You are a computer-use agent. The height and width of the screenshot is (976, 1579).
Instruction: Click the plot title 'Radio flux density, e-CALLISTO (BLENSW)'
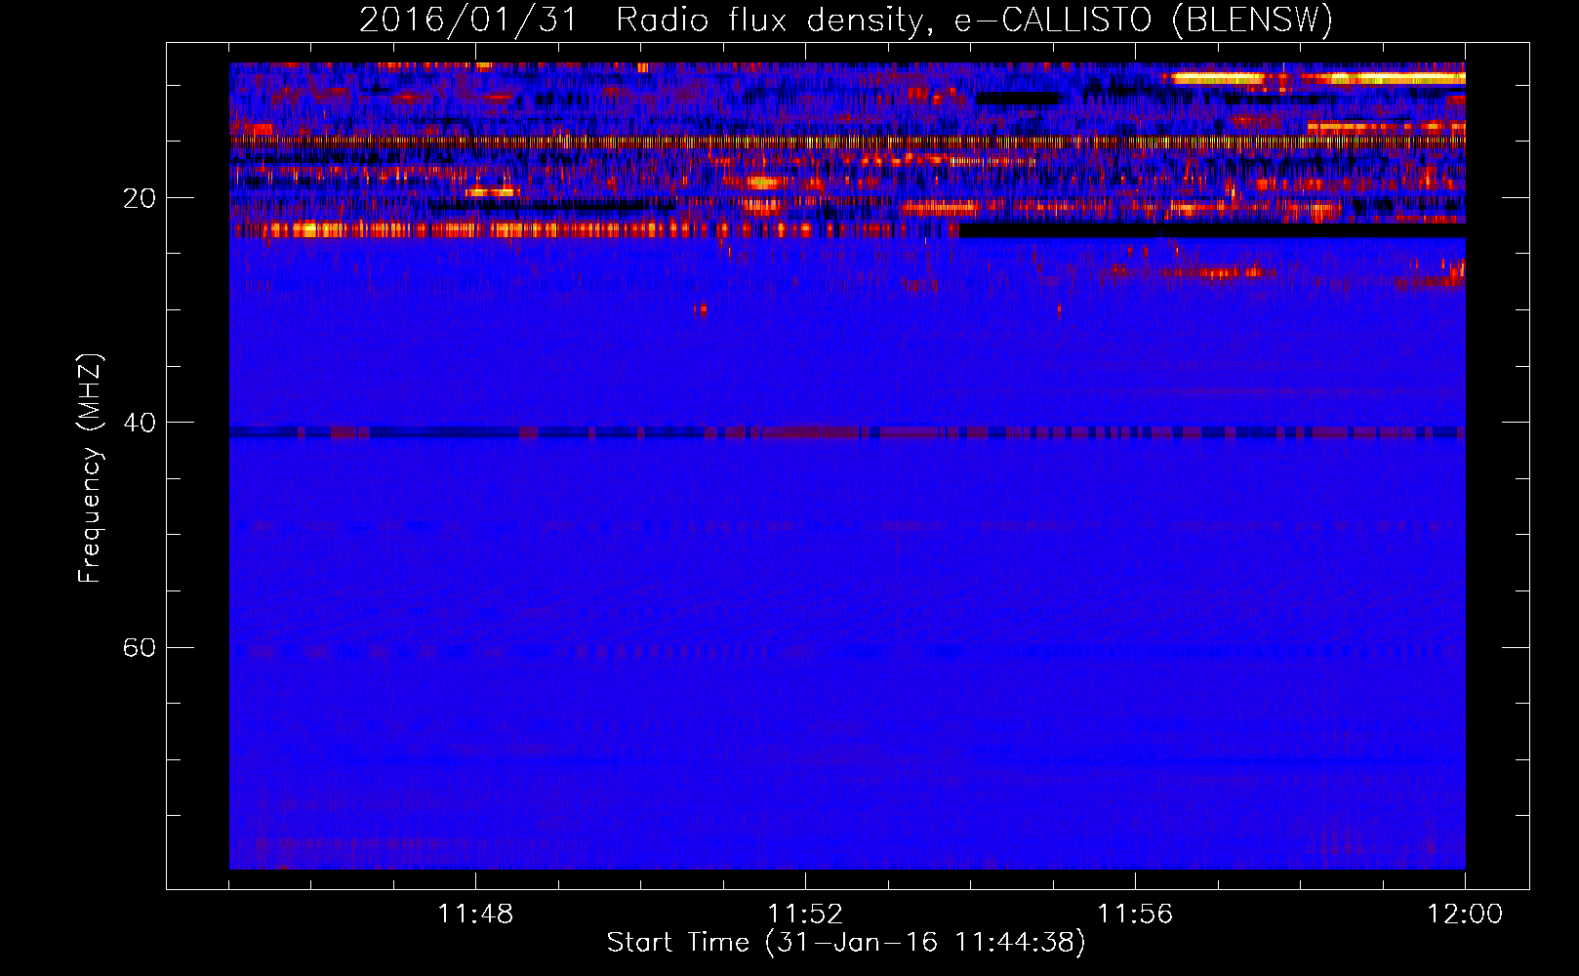click(x=974, y=20)
